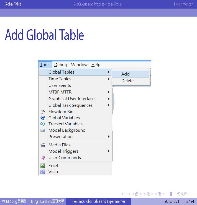Expand the Time Tables submenu arrow

[109, 79]
